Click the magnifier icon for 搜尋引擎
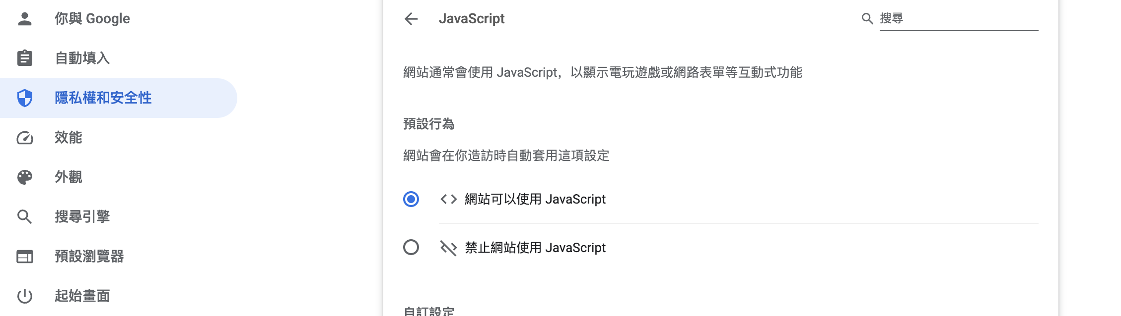This screenshot has height=316, width=1121. 24,217
